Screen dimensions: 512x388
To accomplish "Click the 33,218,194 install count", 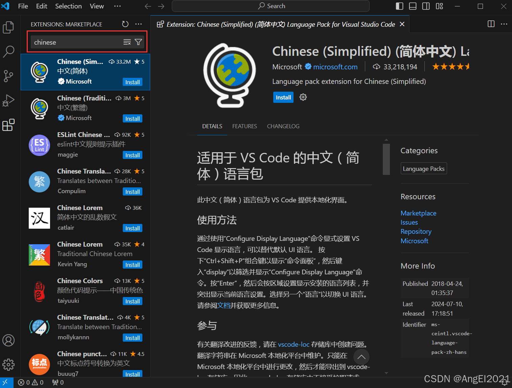I will pos(395,67).
